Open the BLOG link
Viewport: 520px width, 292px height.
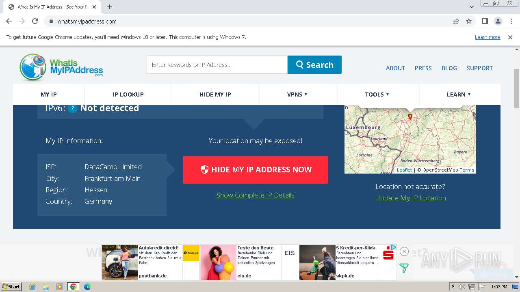coord(449,68)
